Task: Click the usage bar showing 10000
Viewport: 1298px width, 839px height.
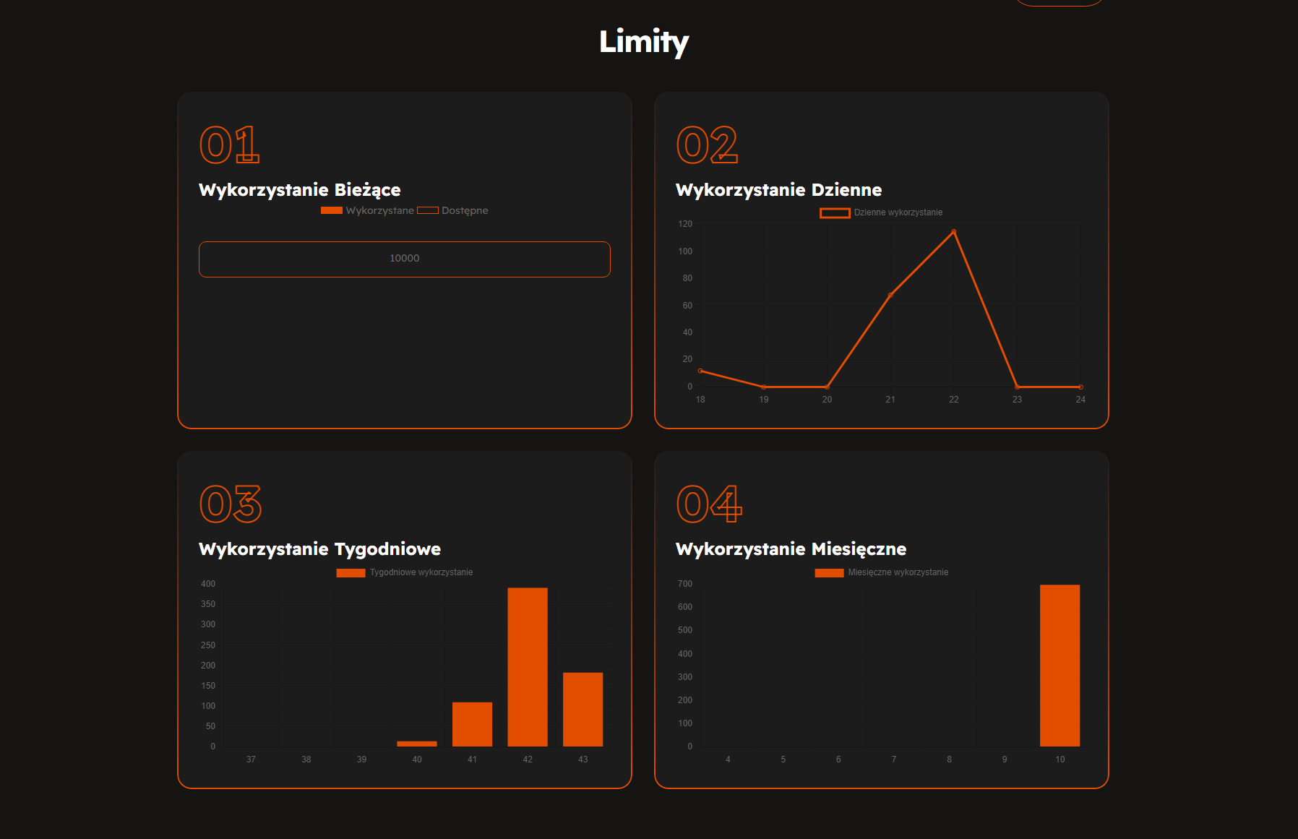Action: point(405,259)
